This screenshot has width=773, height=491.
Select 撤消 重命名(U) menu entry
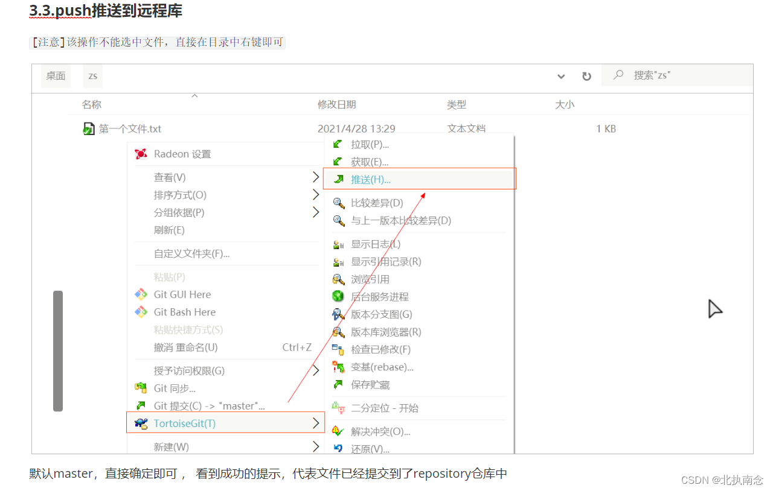186,347
